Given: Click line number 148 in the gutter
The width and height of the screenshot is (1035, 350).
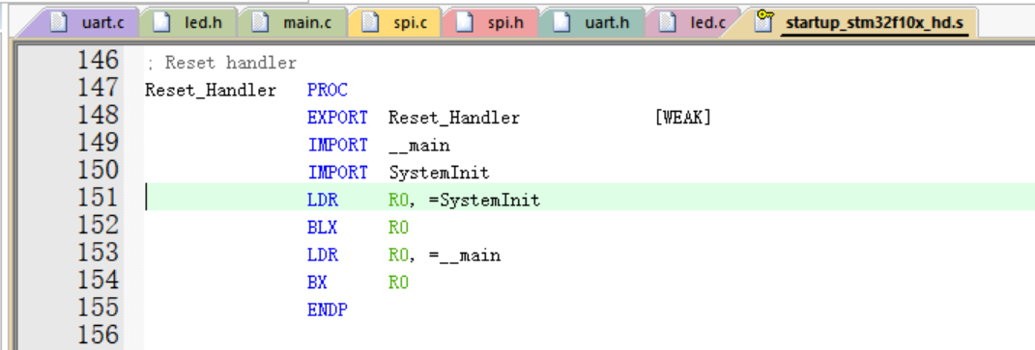Looking at the screenshot, I should pos(98,116).
